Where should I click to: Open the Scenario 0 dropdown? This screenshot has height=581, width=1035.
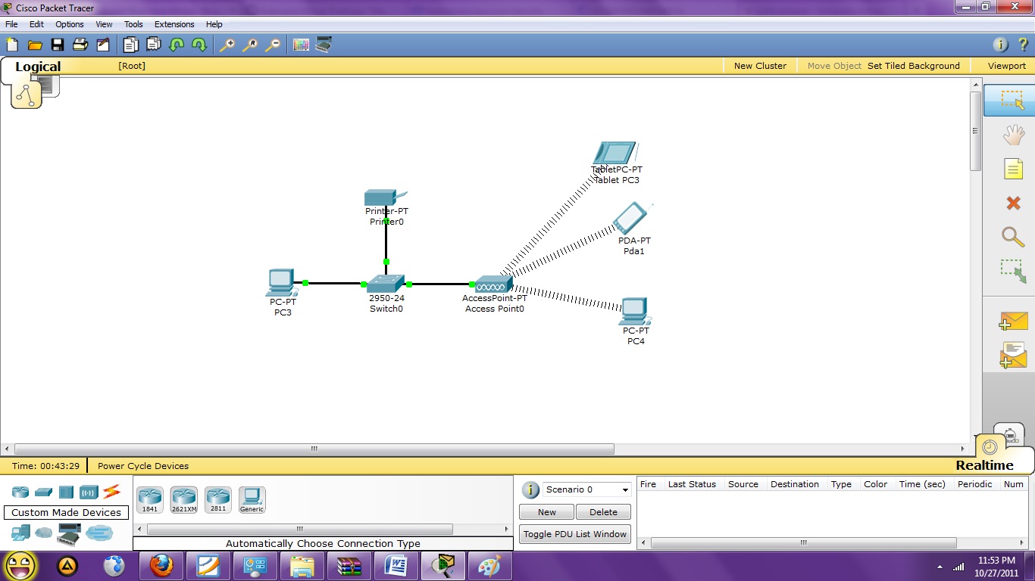[x=586, y=489]
